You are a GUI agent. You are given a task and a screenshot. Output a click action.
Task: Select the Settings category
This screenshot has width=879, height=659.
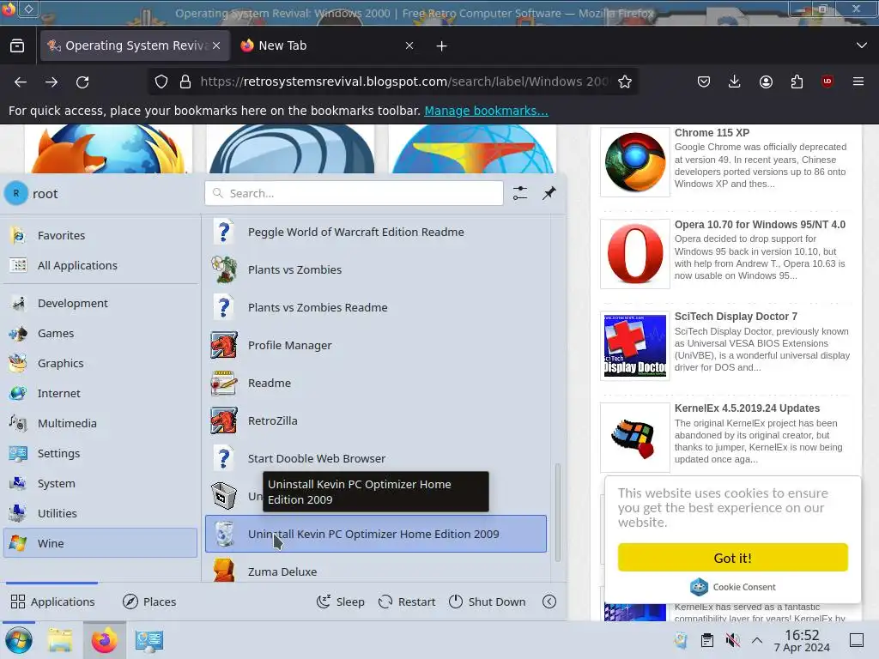[101, 453]
